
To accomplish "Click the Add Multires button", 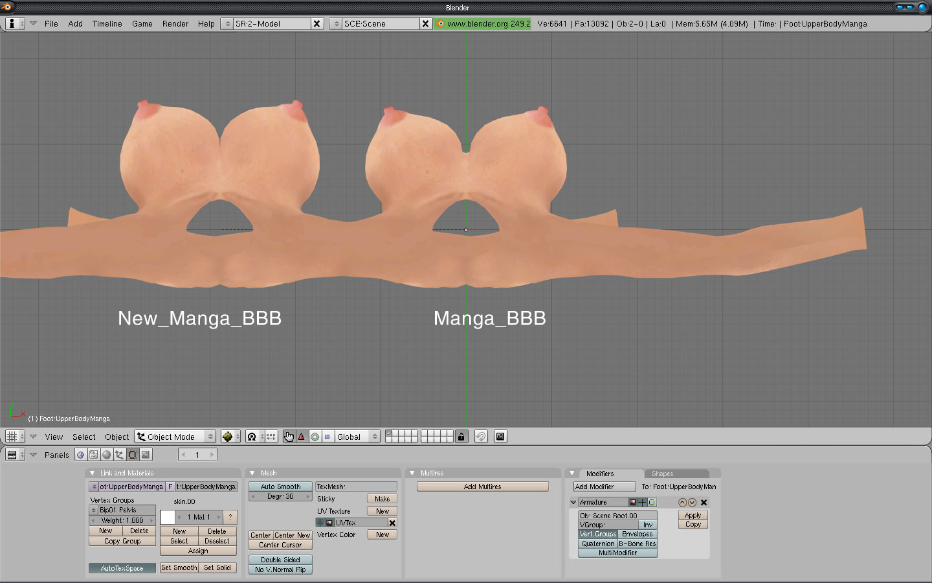I will [x=482, y=486].
